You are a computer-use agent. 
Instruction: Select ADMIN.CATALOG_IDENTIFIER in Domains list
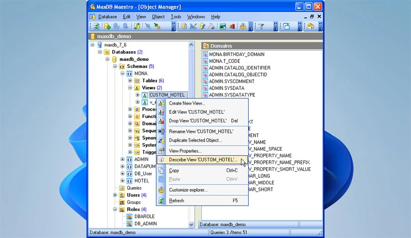pos(239,68)
